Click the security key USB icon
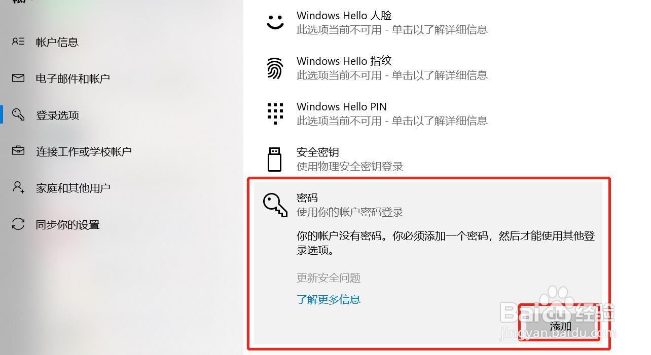 [x=274, y=159]
